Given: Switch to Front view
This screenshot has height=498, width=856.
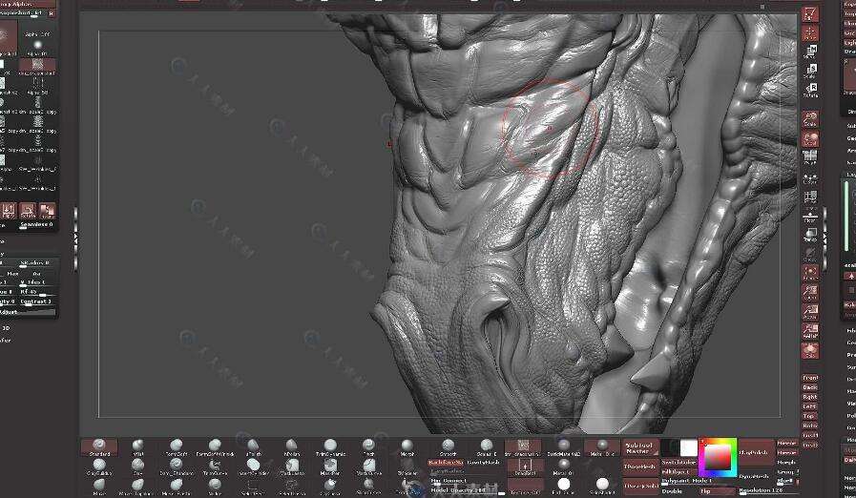Looking at the screenshot, I should tap(810, 378).
